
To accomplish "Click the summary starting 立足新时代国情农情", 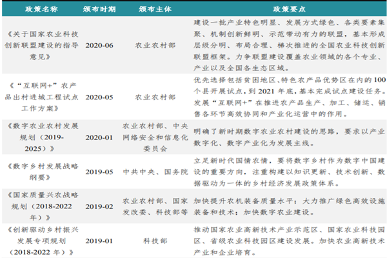I will click(289, 172).
